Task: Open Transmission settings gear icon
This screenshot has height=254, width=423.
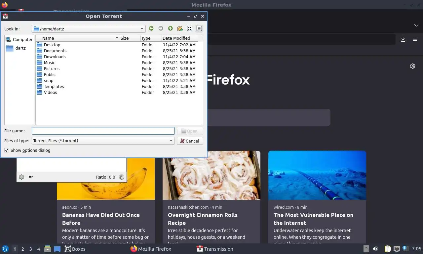Action: [21, 177]
